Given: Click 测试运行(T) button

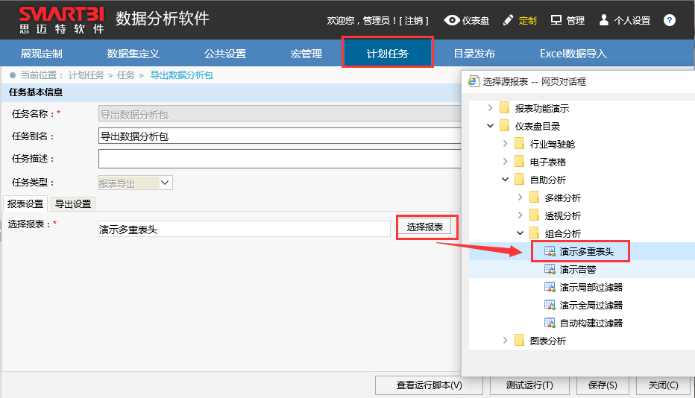Looking at the screenshot, I should pyautogui.click(x=529, y=385).
